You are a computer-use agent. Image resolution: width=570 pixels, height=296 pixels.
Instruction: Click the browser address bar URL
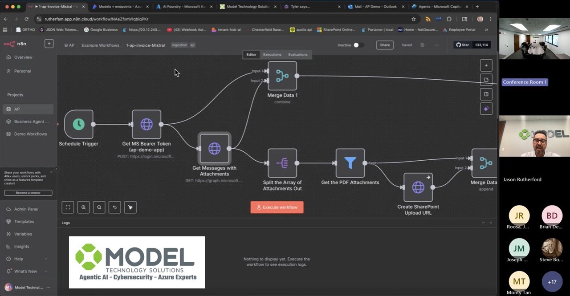coord(96,19)
